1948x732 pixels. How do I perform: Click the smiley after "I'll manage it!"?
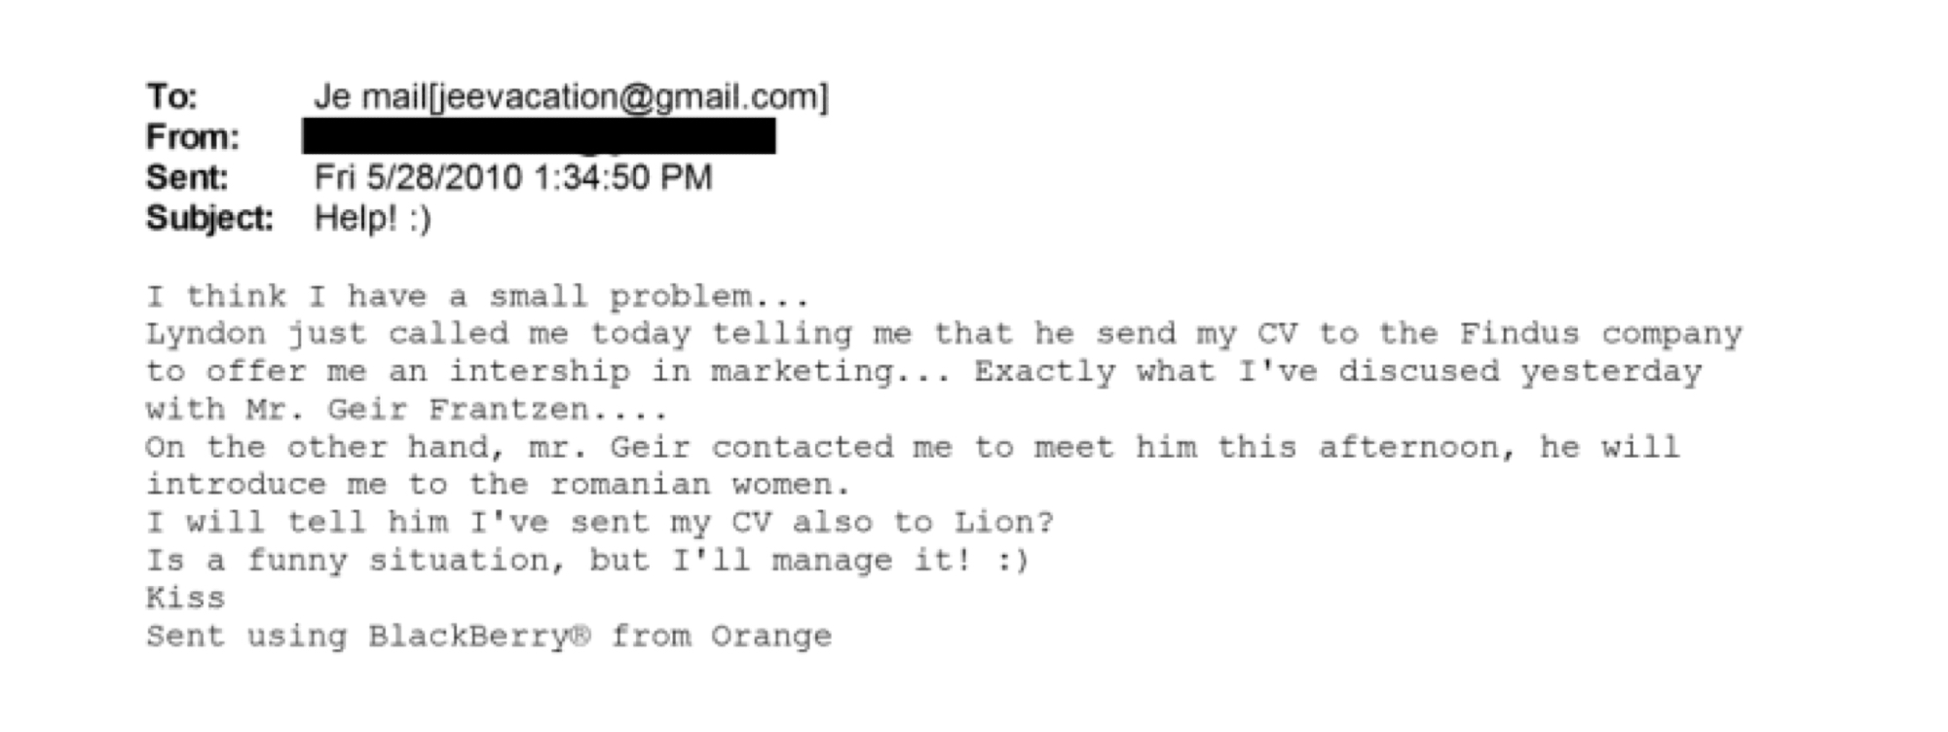click(x=1013, y=561)
